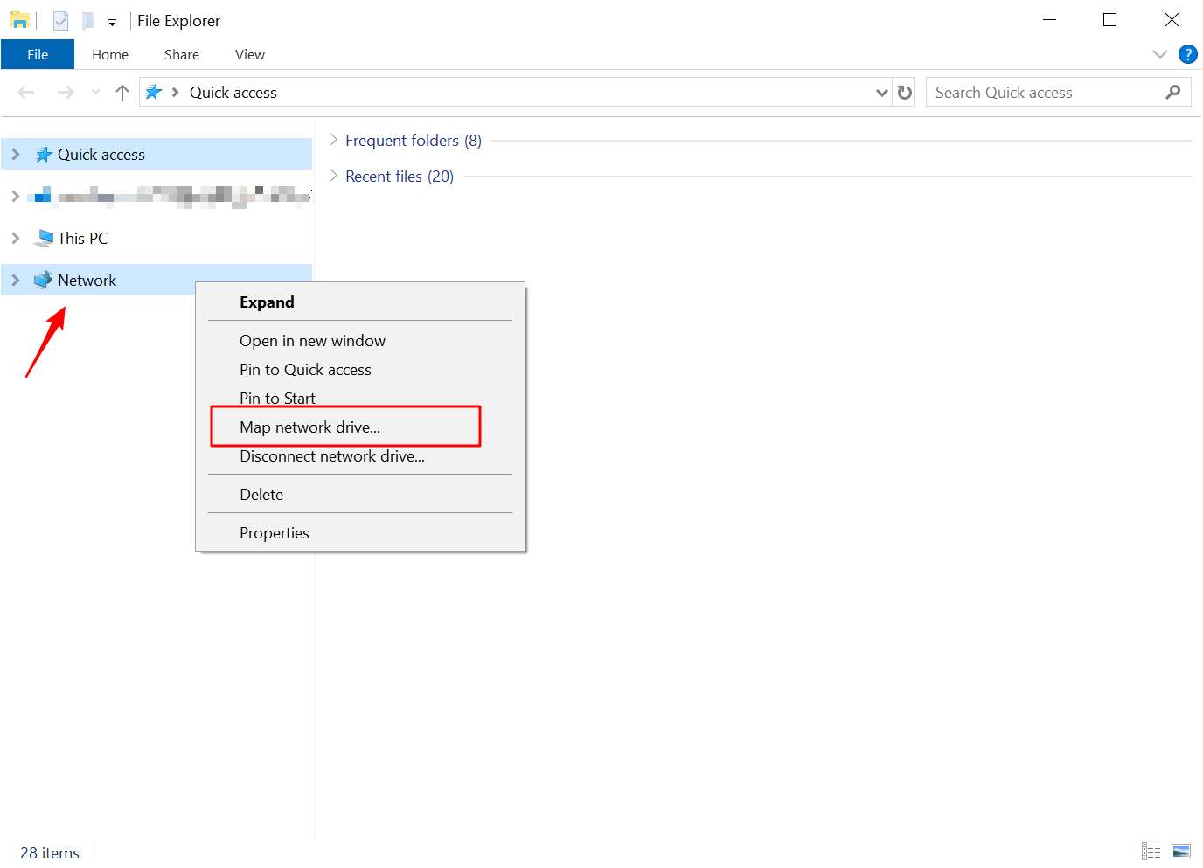The image size is (1203, 868).
Task: Click the Quick access star icon in sidebar
Action: point(44,155)
